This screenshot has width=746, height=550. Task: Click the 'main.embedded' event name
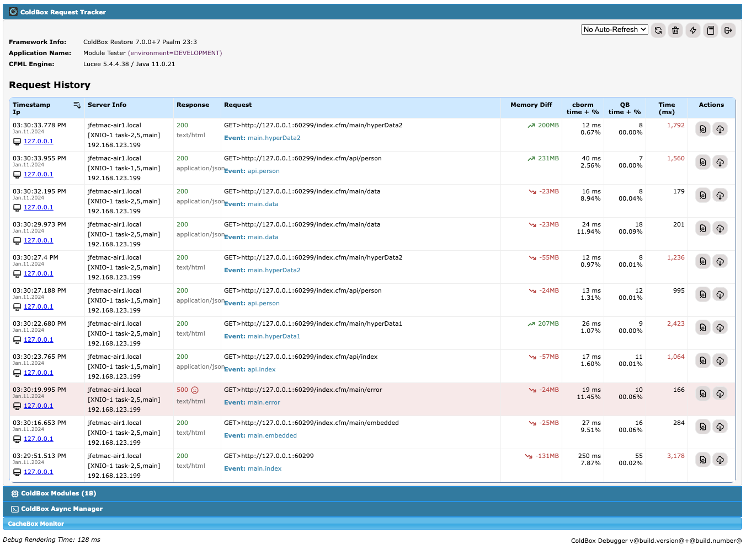pos(272,436)
